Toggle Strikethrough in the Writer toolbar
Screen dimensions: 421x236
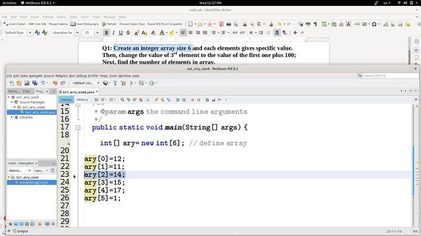click(128, 33)
